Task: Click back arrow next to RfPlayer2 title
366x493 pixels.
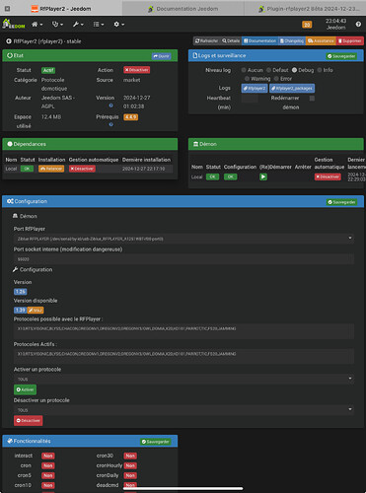Action: click(x=9, y=41)
